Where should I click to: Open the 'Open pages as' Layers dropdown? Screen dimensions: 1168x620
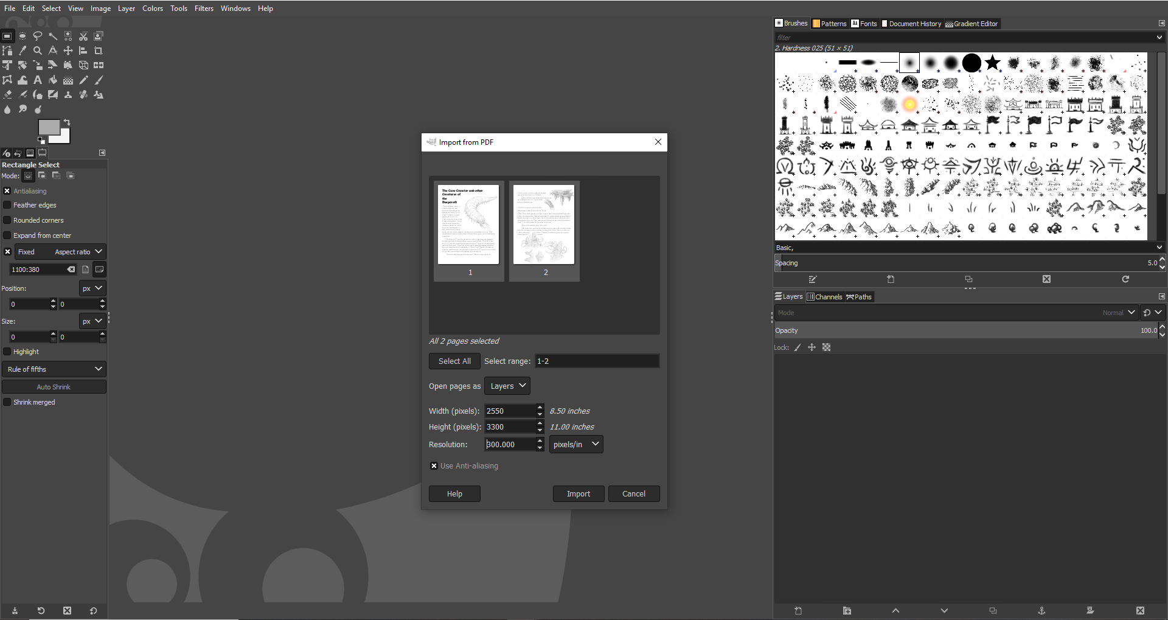click(507, 386)
